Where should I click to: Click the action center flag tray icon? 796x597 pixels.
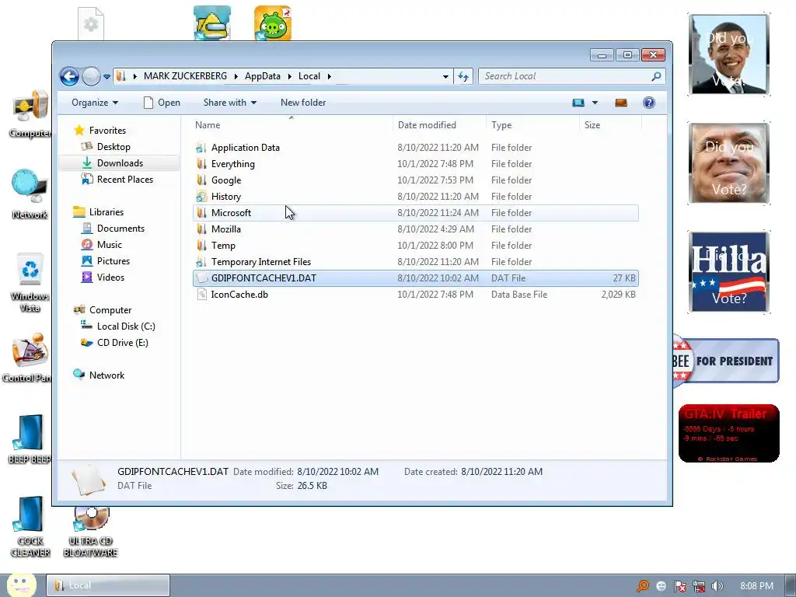pyautogui.click(x=679, y=586)
